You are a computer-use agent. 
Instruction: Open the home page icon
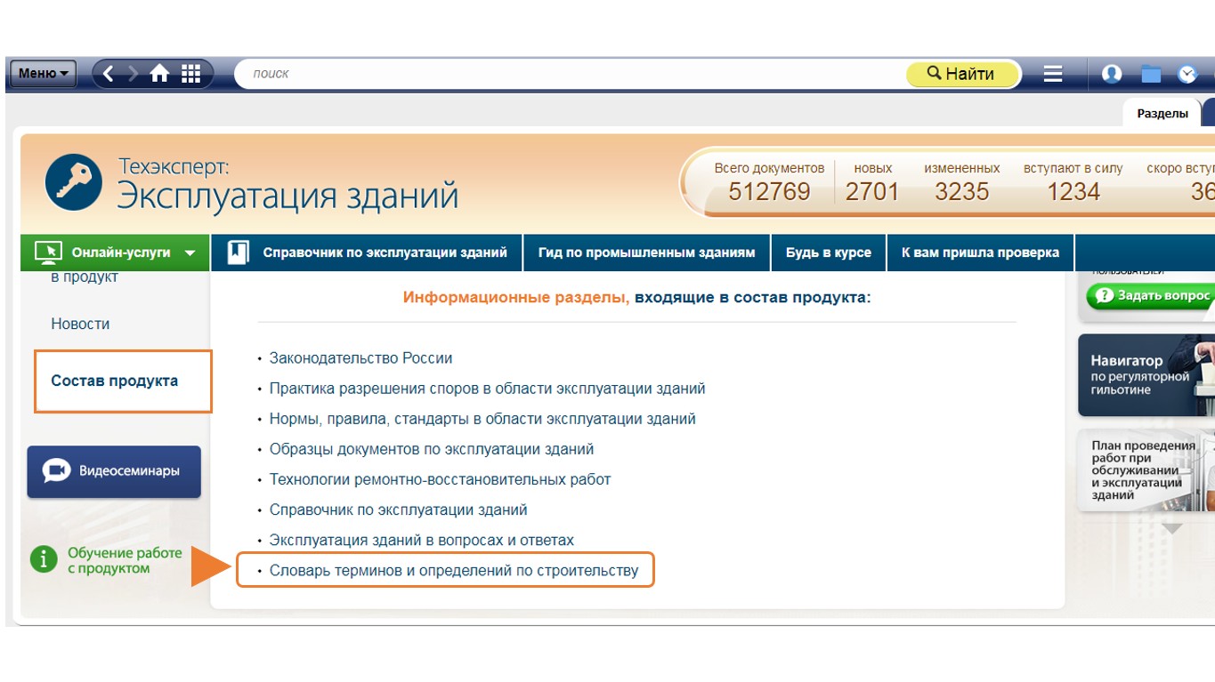[x=160, y=74]
